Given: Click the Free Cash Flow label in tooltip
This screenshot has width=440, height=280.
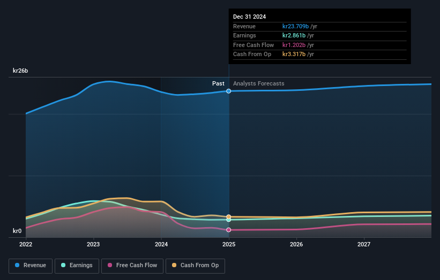Looking at the screenshot, I should click(253, 45).
